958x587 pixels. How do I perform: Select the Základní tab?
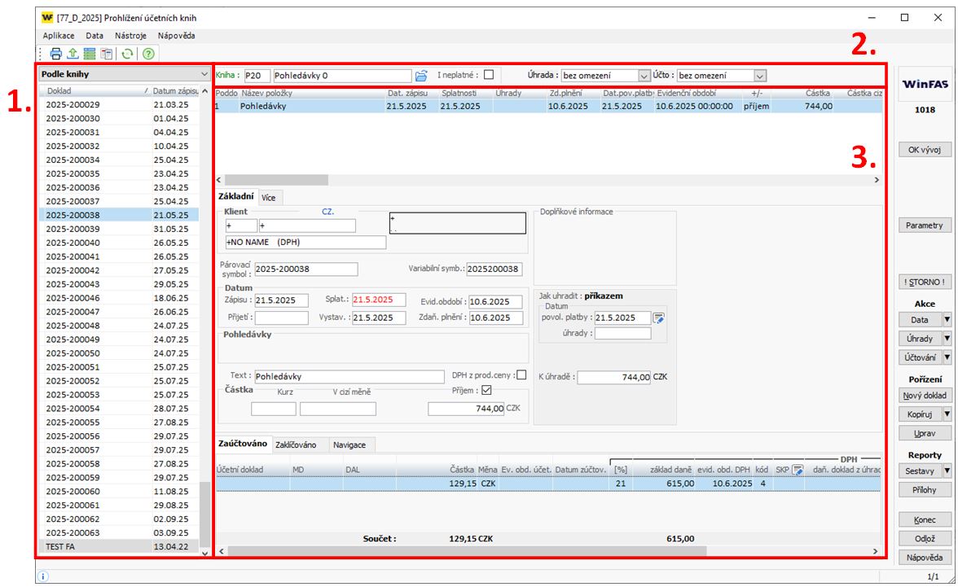tap(236, 196)
